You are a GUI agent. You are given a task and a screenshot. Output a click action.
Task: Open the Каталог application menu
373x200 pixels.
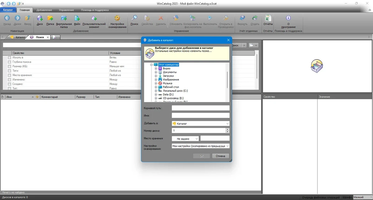pos(8,10)
